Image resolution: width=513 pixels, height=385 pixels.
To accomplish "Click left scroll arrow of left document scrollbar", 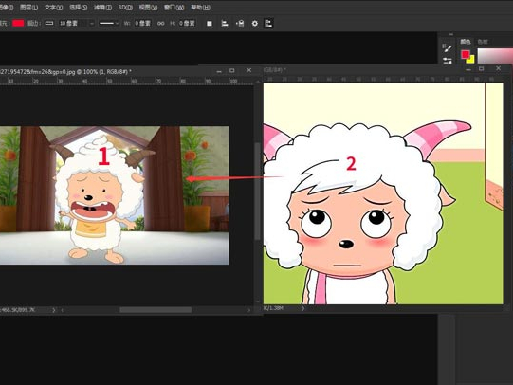I will tap(63, 310).
